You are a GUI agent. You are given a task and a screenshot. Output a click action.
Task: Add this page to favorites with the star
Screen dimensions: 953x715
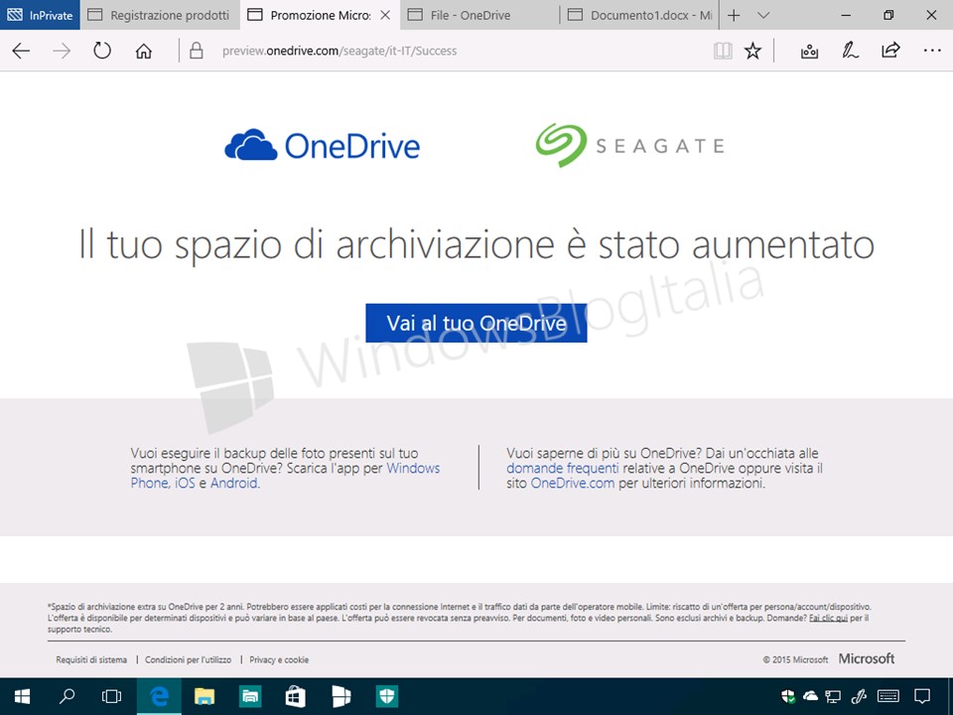pos(752,51)
